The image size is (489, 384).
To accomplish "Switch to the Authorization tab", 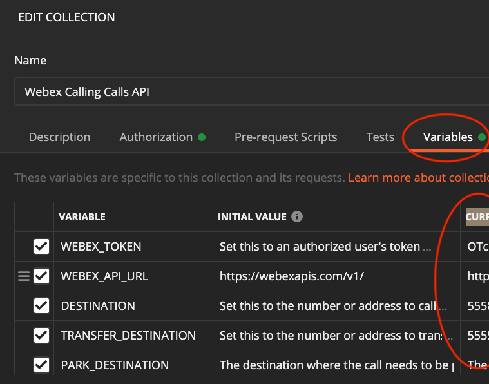I will [x=162, y=137].
